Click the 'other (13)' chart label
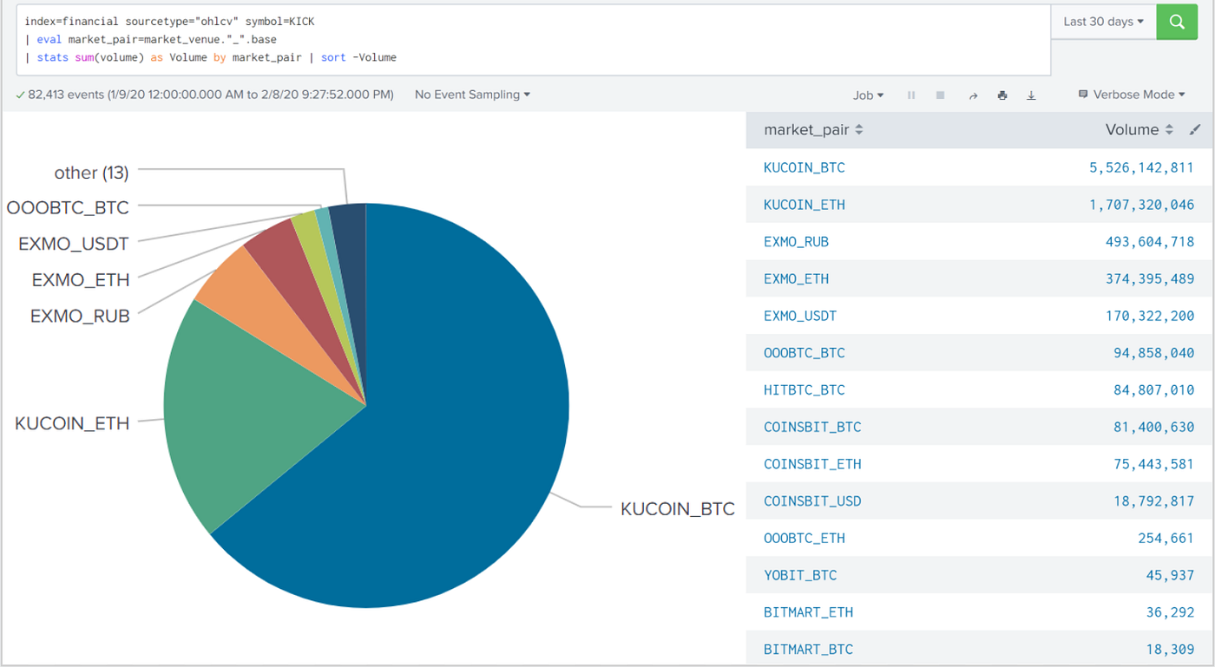Viewport: 1215px width, 667px height. (x=91, y=173)
